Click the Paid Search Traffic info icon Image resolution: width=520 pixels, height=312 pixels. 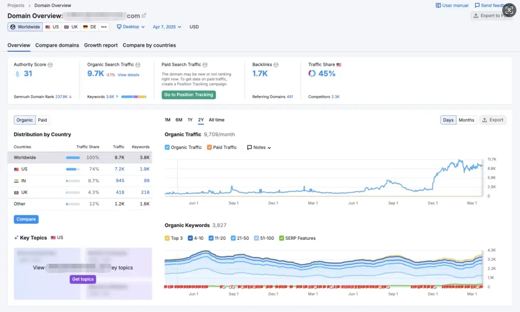205,65
